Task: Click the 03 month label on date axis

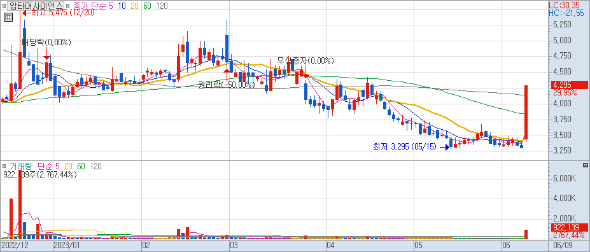Action: click(x=234, y=246)
